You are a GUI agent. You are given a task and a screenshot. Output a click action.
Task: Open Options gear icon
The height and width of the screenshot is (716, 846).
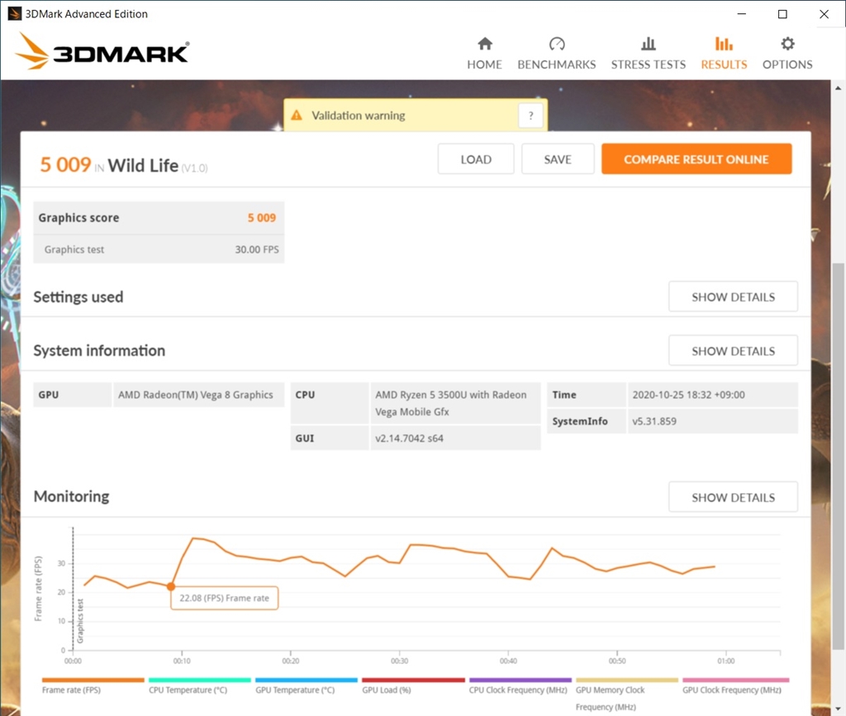787,44
